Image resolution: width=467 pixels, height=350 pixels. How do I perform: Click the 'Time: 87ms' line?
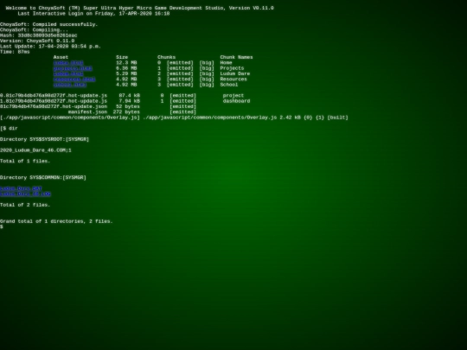[x=15, y=52]
